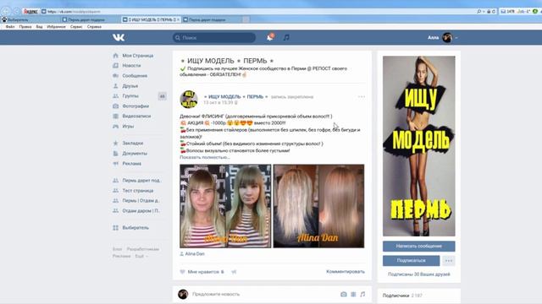Close the ИЩУ МОДЕЛЬ ПЕРМЬ tab
The height and width of the screenshot is (304, 542).
coord(178,19)
